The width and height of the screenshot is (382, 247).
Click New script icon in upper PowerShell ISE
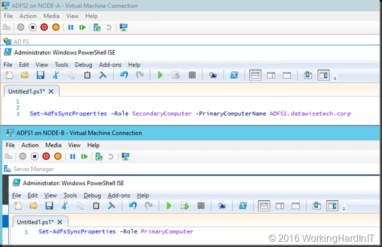point(9,75)
